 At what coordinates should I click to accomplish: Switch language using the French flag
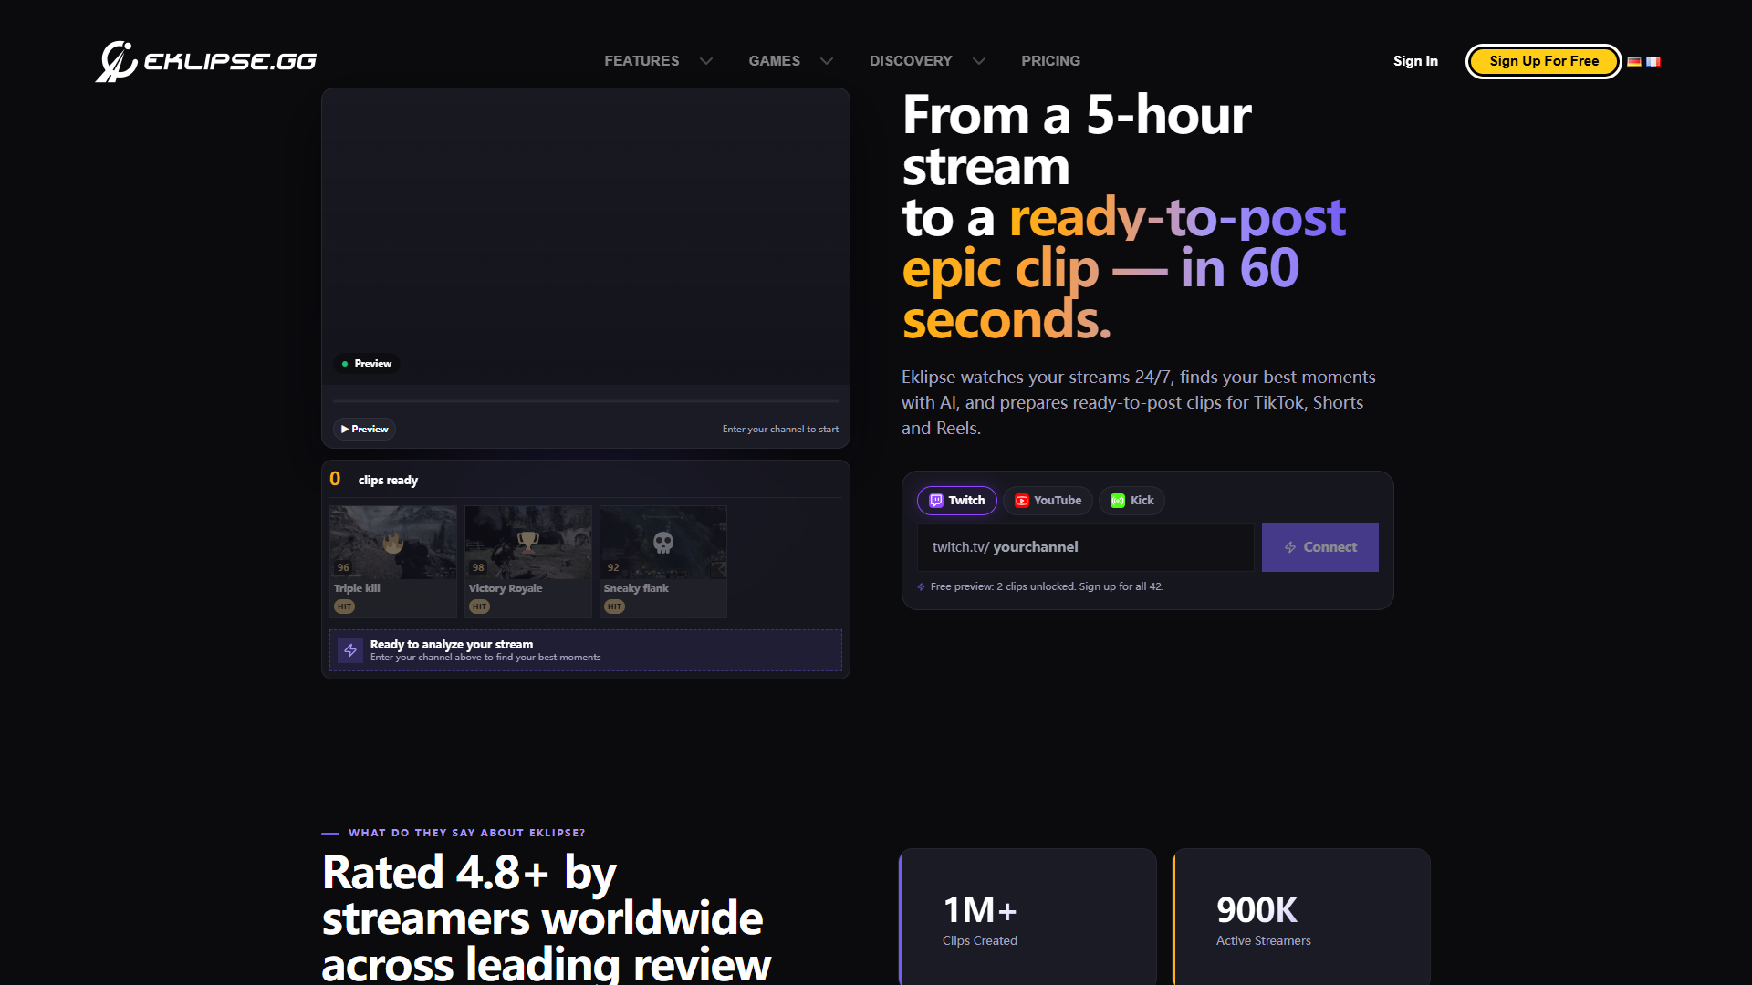(1653, 61)
